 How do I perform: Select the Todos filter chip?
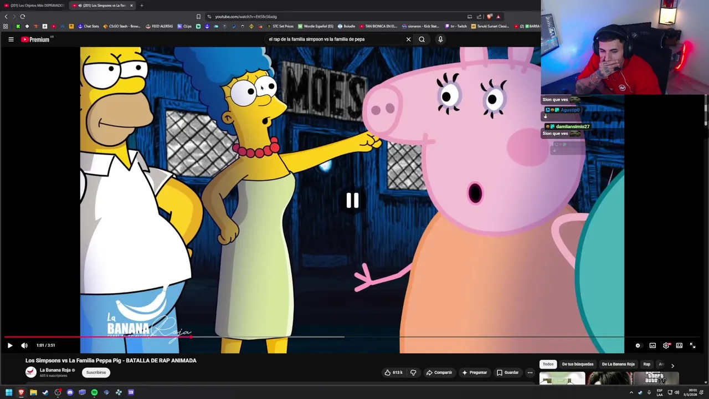(548, 364)
